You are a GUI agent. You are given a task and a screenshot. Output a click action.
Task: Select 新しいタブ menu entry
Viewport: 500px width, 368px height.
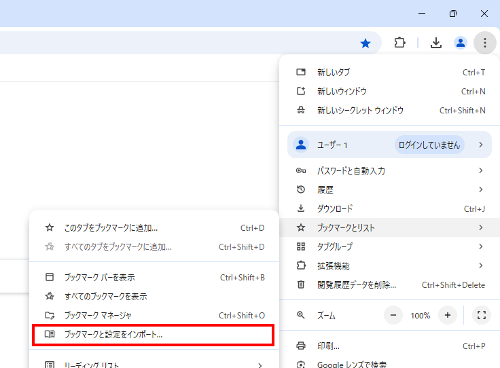click(x=389, y=73)
